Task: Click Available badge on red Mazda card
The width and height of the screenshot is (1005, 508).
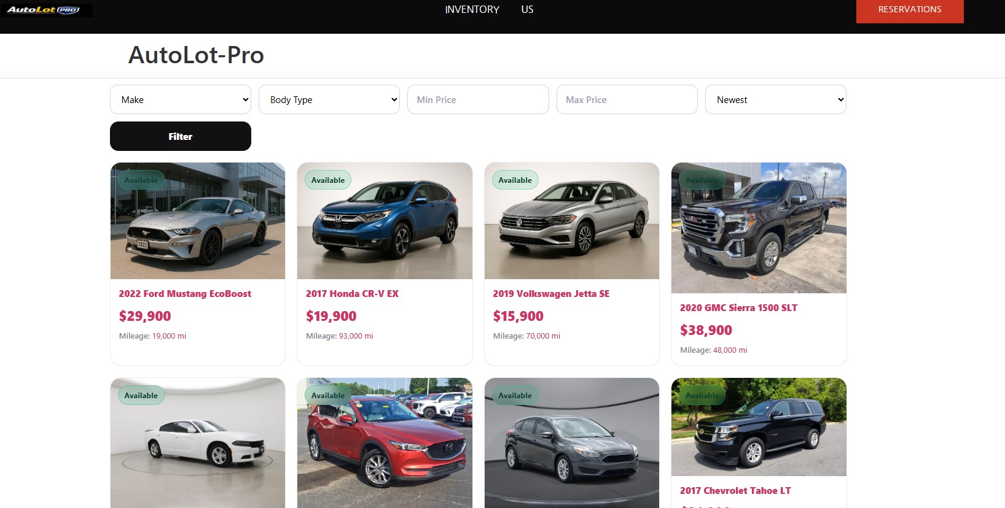Action: pos(328,395)
